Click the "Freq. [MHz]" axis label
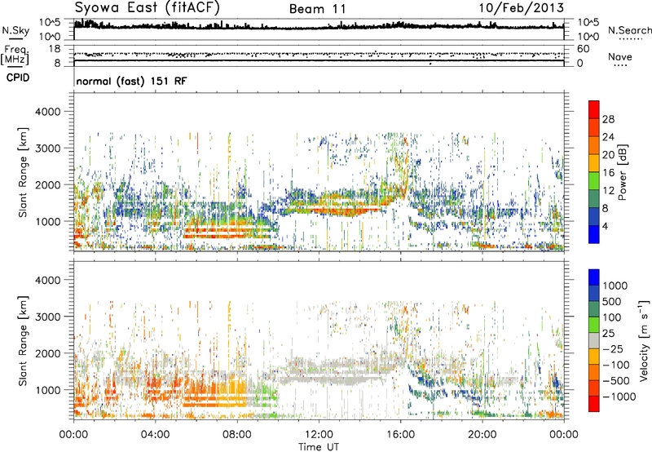Screen dimensions: 652x452 click(x=15, y=55)
